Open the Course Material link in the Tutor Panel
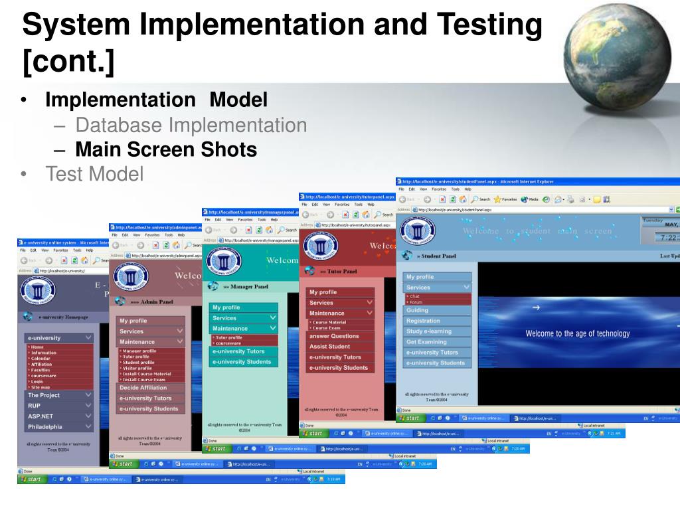 coord(329,322)
